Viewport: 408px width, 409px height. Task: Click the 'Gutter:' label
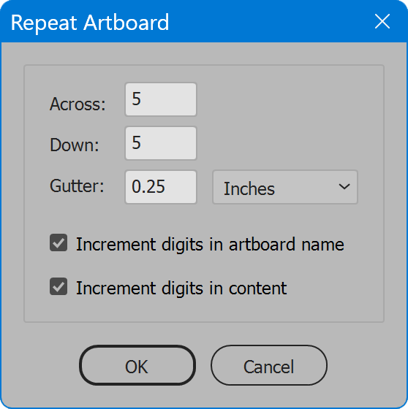(77, 186)
